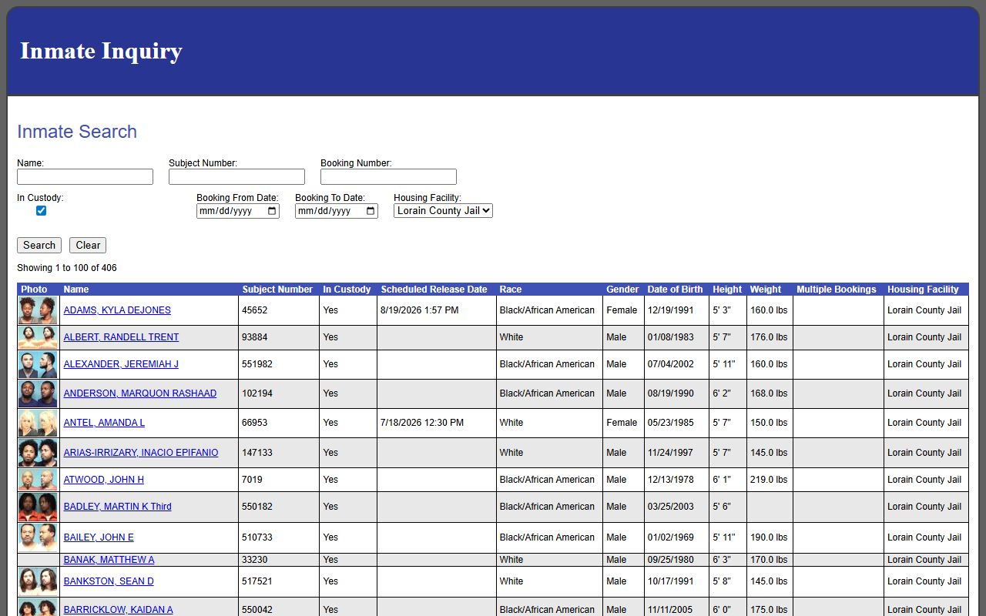Open calendar picker in Booking To Date
The height and width of the screenshot is (616, 986).
tap(371, 211)
